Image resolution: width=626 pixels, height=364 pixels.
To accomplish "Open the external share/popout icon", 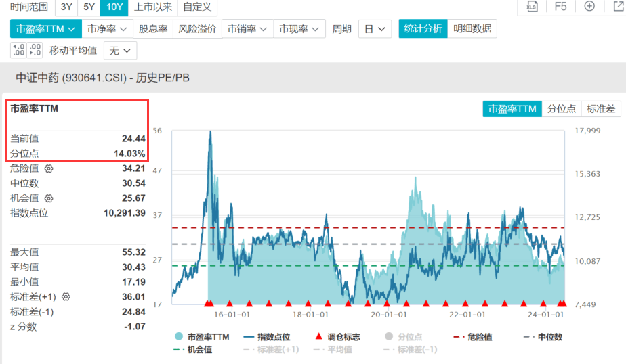I will (x=619, y=6).
